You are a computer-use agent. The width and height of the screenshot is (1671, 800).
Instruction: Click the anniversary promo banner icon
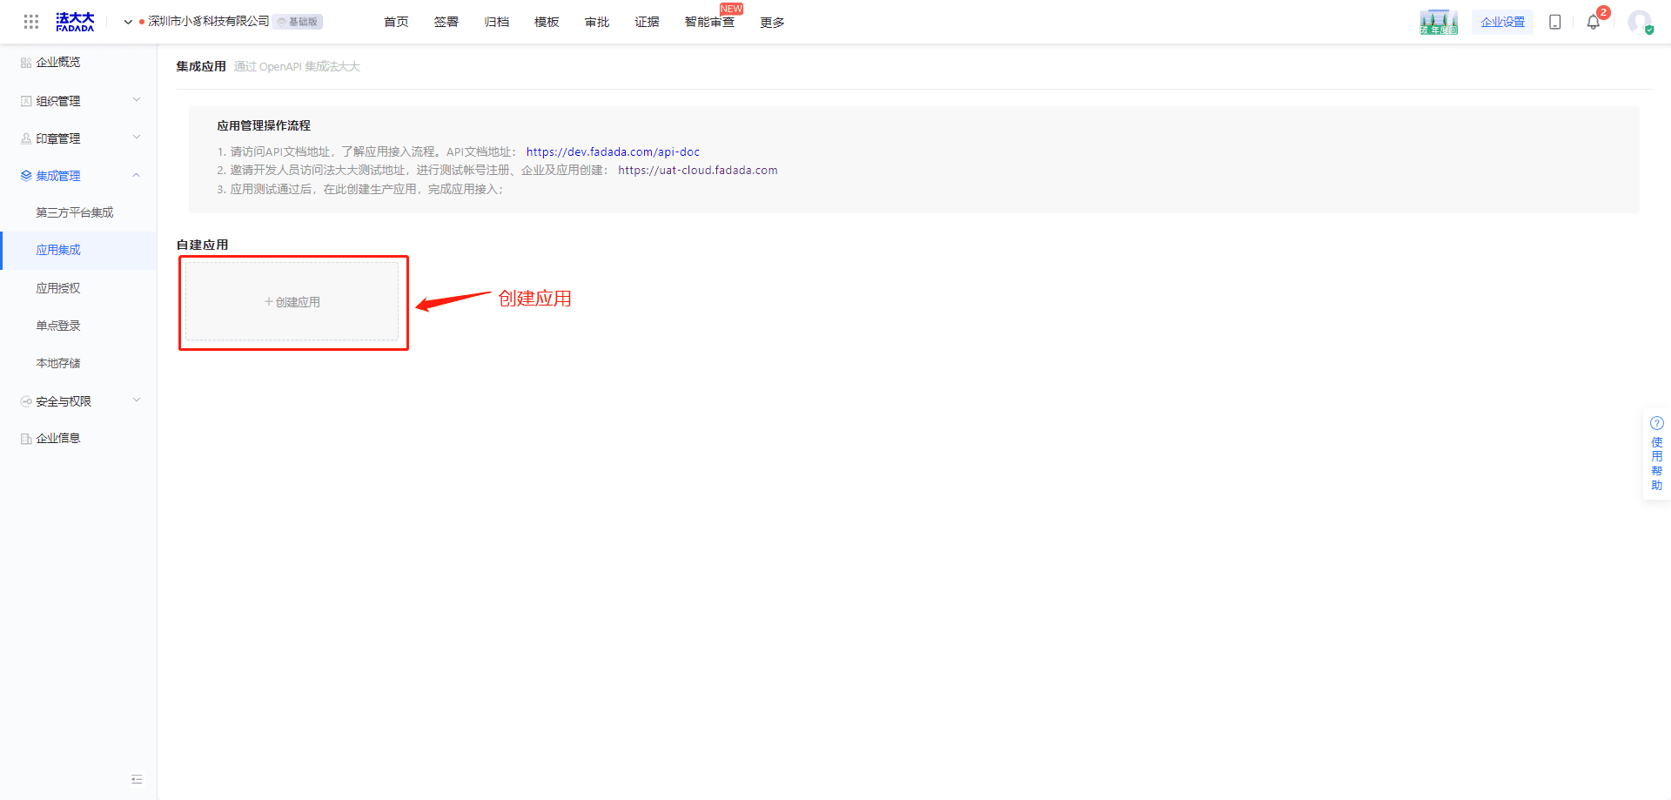(x=1439, y=22)
